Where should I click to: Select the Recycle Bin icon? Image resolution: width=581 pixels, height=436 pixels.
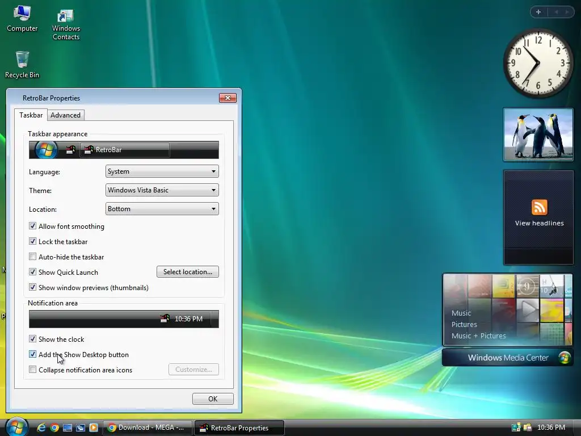22,65
